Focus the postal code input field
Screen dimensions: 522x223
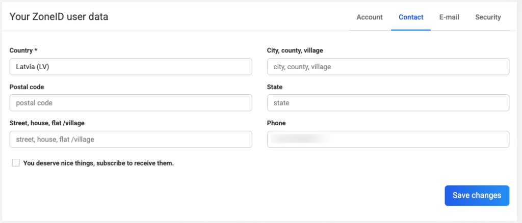[x=130, y=103]
